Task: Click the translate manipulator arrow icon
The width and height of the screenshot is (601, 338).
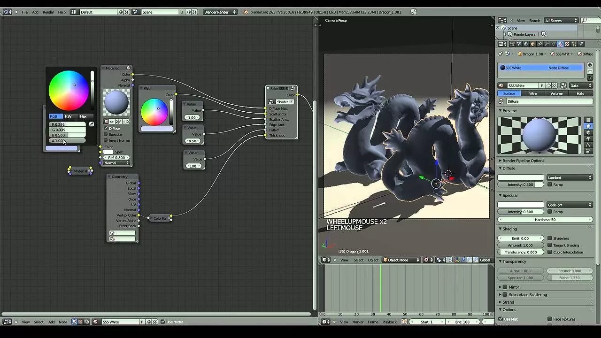Action: point(463,260)
